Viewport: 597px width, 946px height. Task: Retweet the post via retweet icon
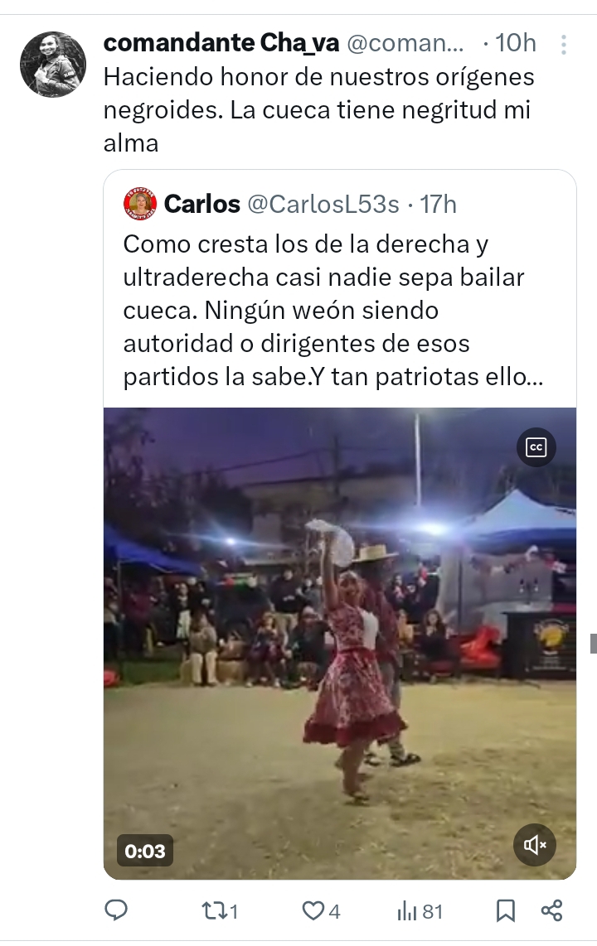[x=212, y=910]
